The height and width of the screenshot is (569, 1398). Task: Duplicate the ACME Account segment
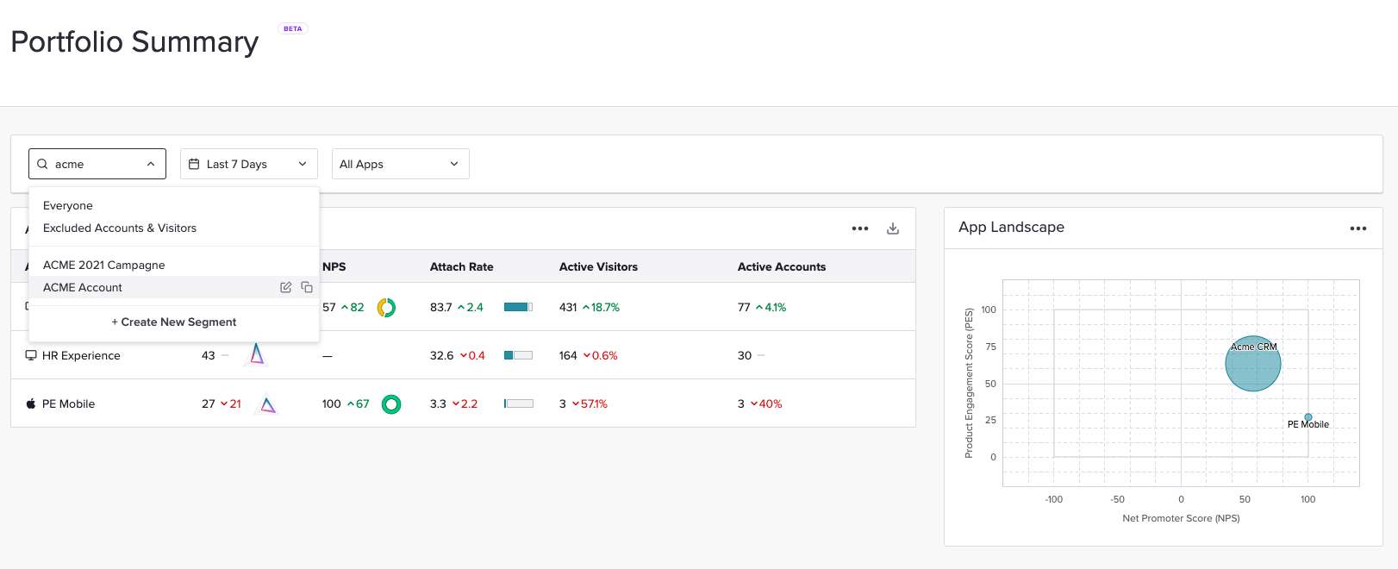coord(307,287)
